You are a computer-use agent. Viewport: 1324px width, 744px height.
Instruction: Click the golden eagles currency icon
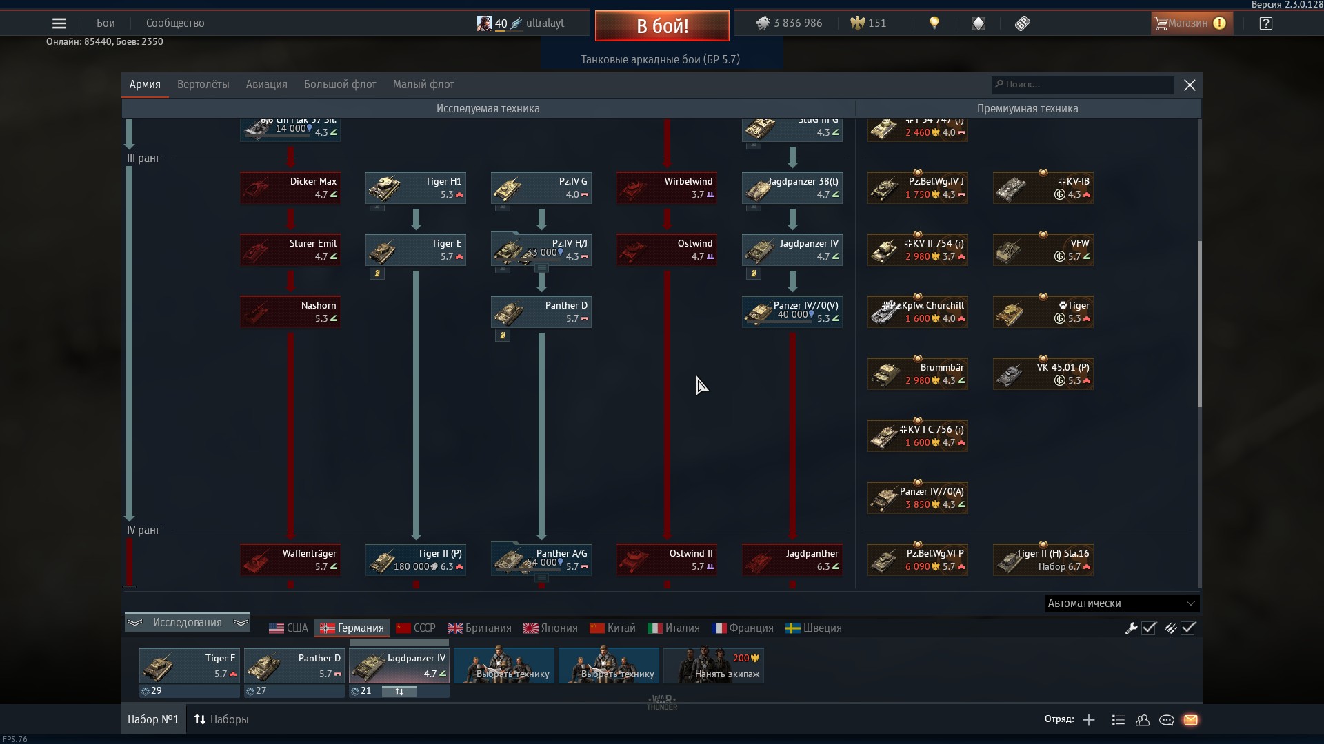[857, 23]
